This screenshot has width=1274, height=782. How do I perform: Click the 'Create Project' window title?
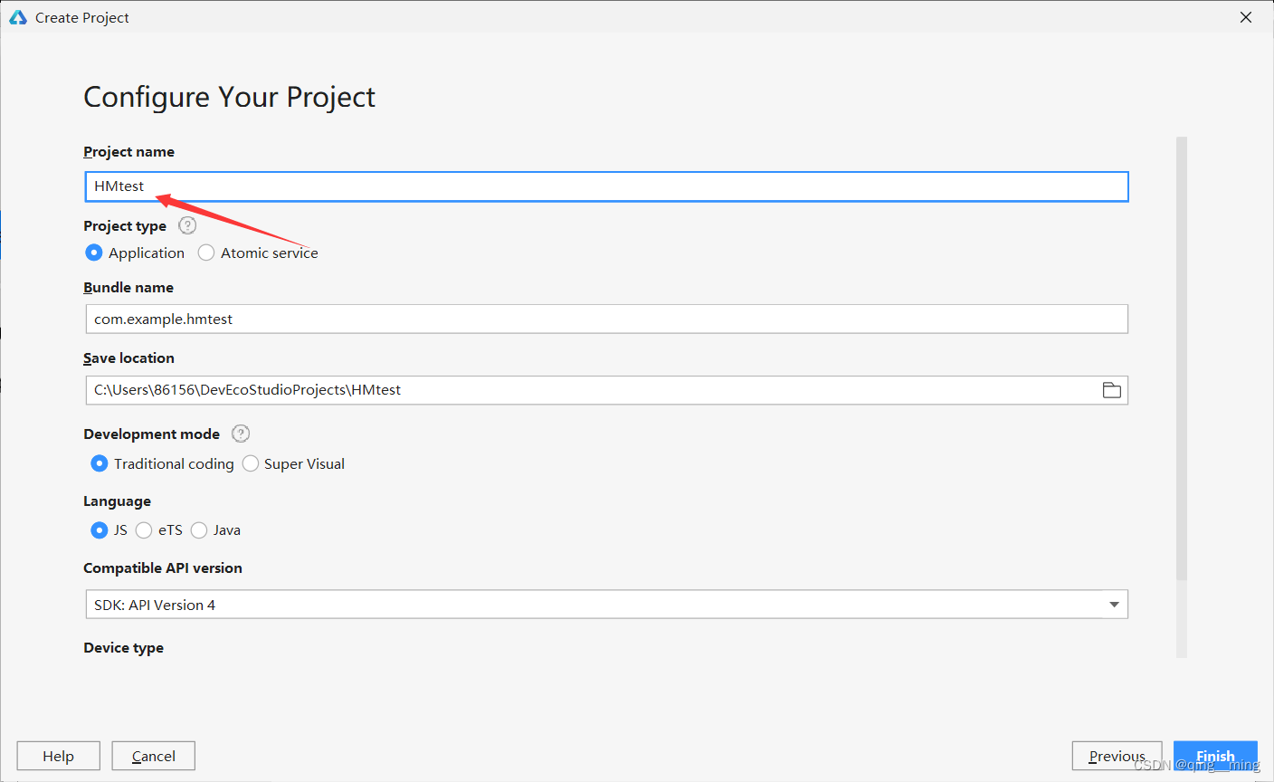pos(82,17)
